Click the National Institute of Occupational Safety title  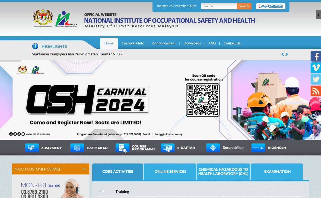170,21
